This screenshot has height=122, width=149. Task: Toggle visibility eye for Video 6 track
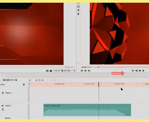3,93
